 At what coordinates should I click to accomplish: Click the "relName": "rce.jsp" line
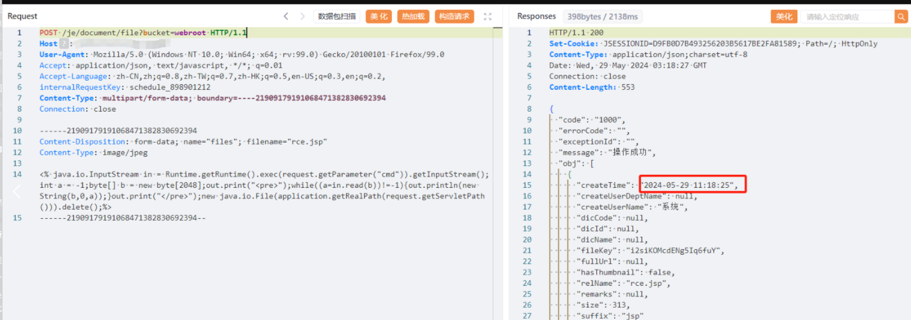click(624, 283)
